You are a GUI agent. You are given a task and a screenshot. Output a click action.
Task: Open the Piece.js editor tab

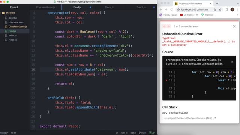point(109,7)
